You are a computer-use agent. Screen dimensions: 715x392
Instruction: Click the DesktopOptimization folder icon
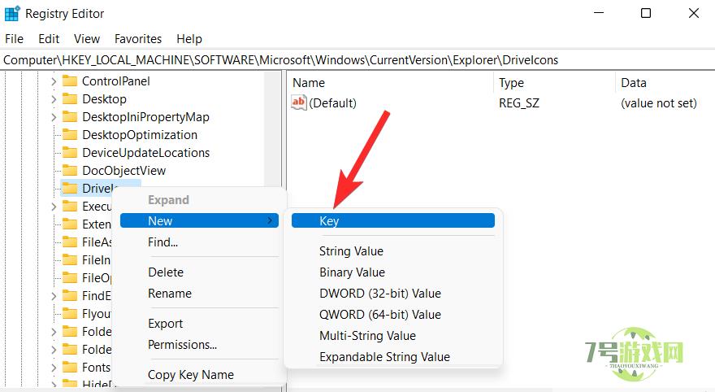[70, 135]
